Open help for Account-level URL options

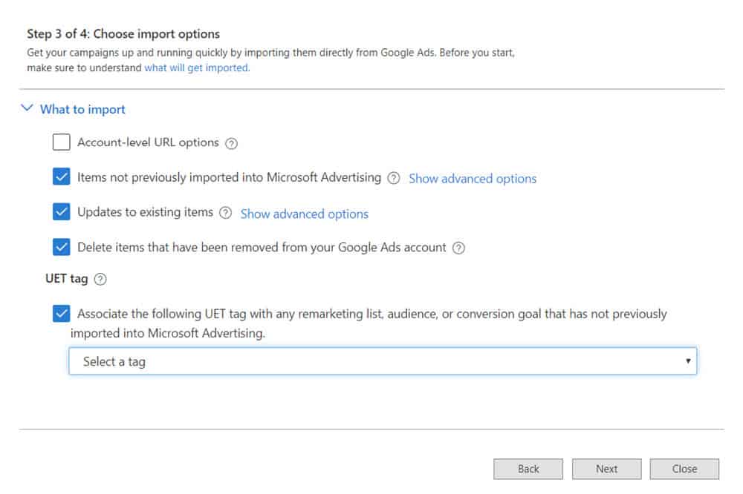pyautogui.click(x=231, y=143)
